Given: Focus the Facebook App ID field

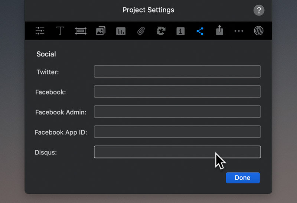Looking at the screenshot, I should click(177, 132).
